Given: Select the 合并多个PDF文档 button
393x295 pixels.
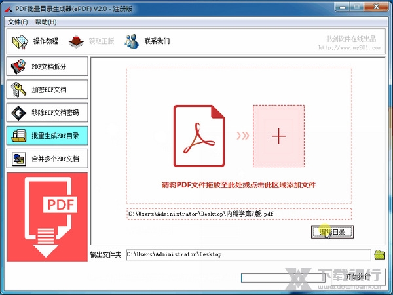Looking at the screenshot, I should point(47,159).
